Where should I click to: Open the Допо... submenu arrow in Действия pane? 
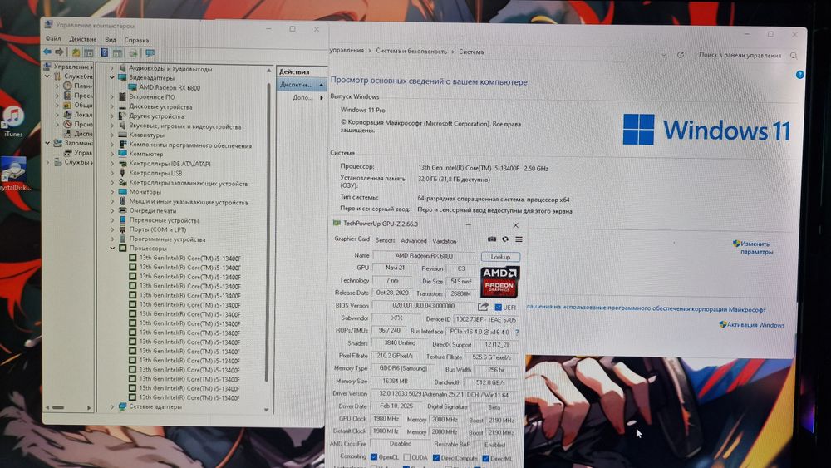coord(322,97)
